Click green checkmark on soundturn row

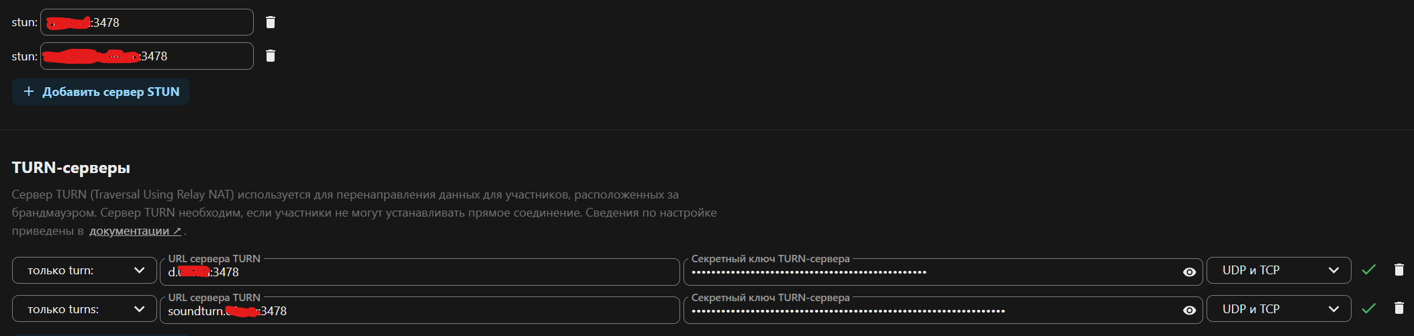[1369, 309]
